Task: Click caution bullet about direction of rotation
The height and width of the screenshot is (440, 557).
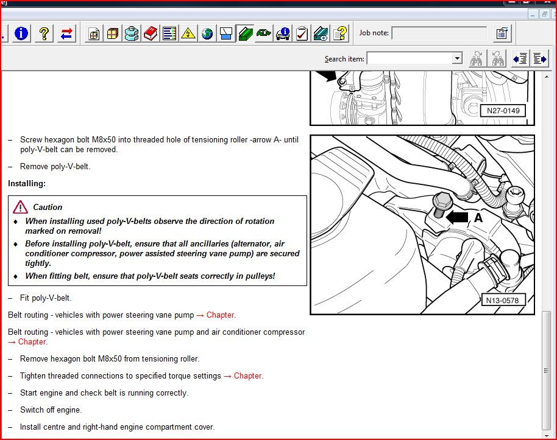Action: coord(149,226)
